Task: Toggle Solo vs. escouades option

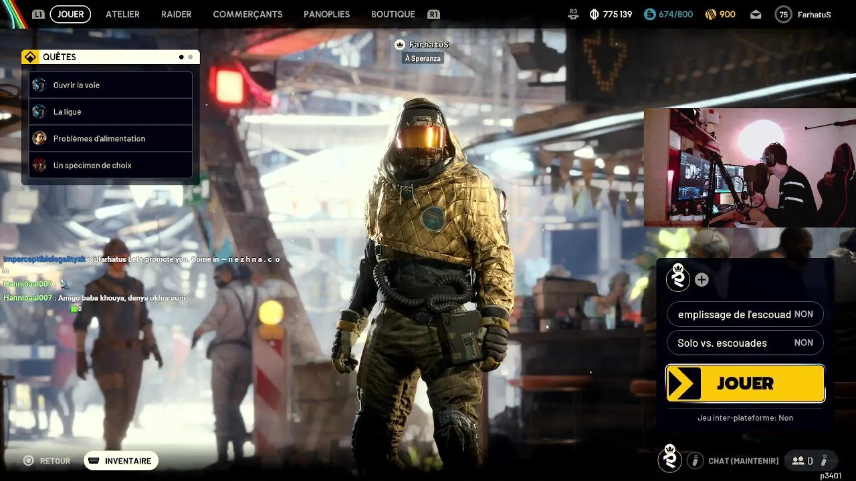Action: click(745, 343)
